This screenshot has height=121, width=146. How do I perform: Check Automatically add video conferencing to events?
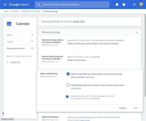[x=68, y=85]
